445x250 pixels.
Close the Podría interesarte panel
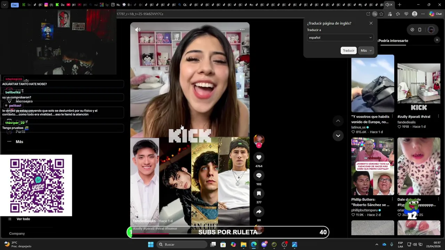click(437, 40)
